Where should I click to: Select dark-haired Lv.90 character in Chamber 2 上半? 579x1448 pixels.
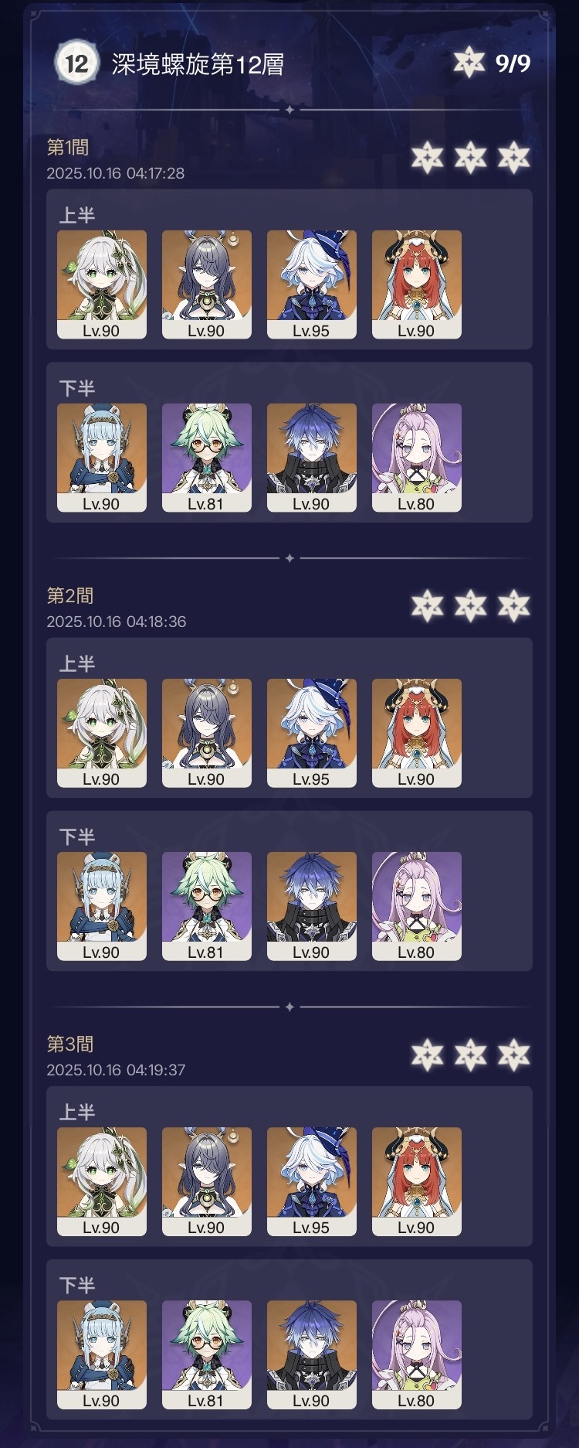pyautogui.click(x=207, y=733)
